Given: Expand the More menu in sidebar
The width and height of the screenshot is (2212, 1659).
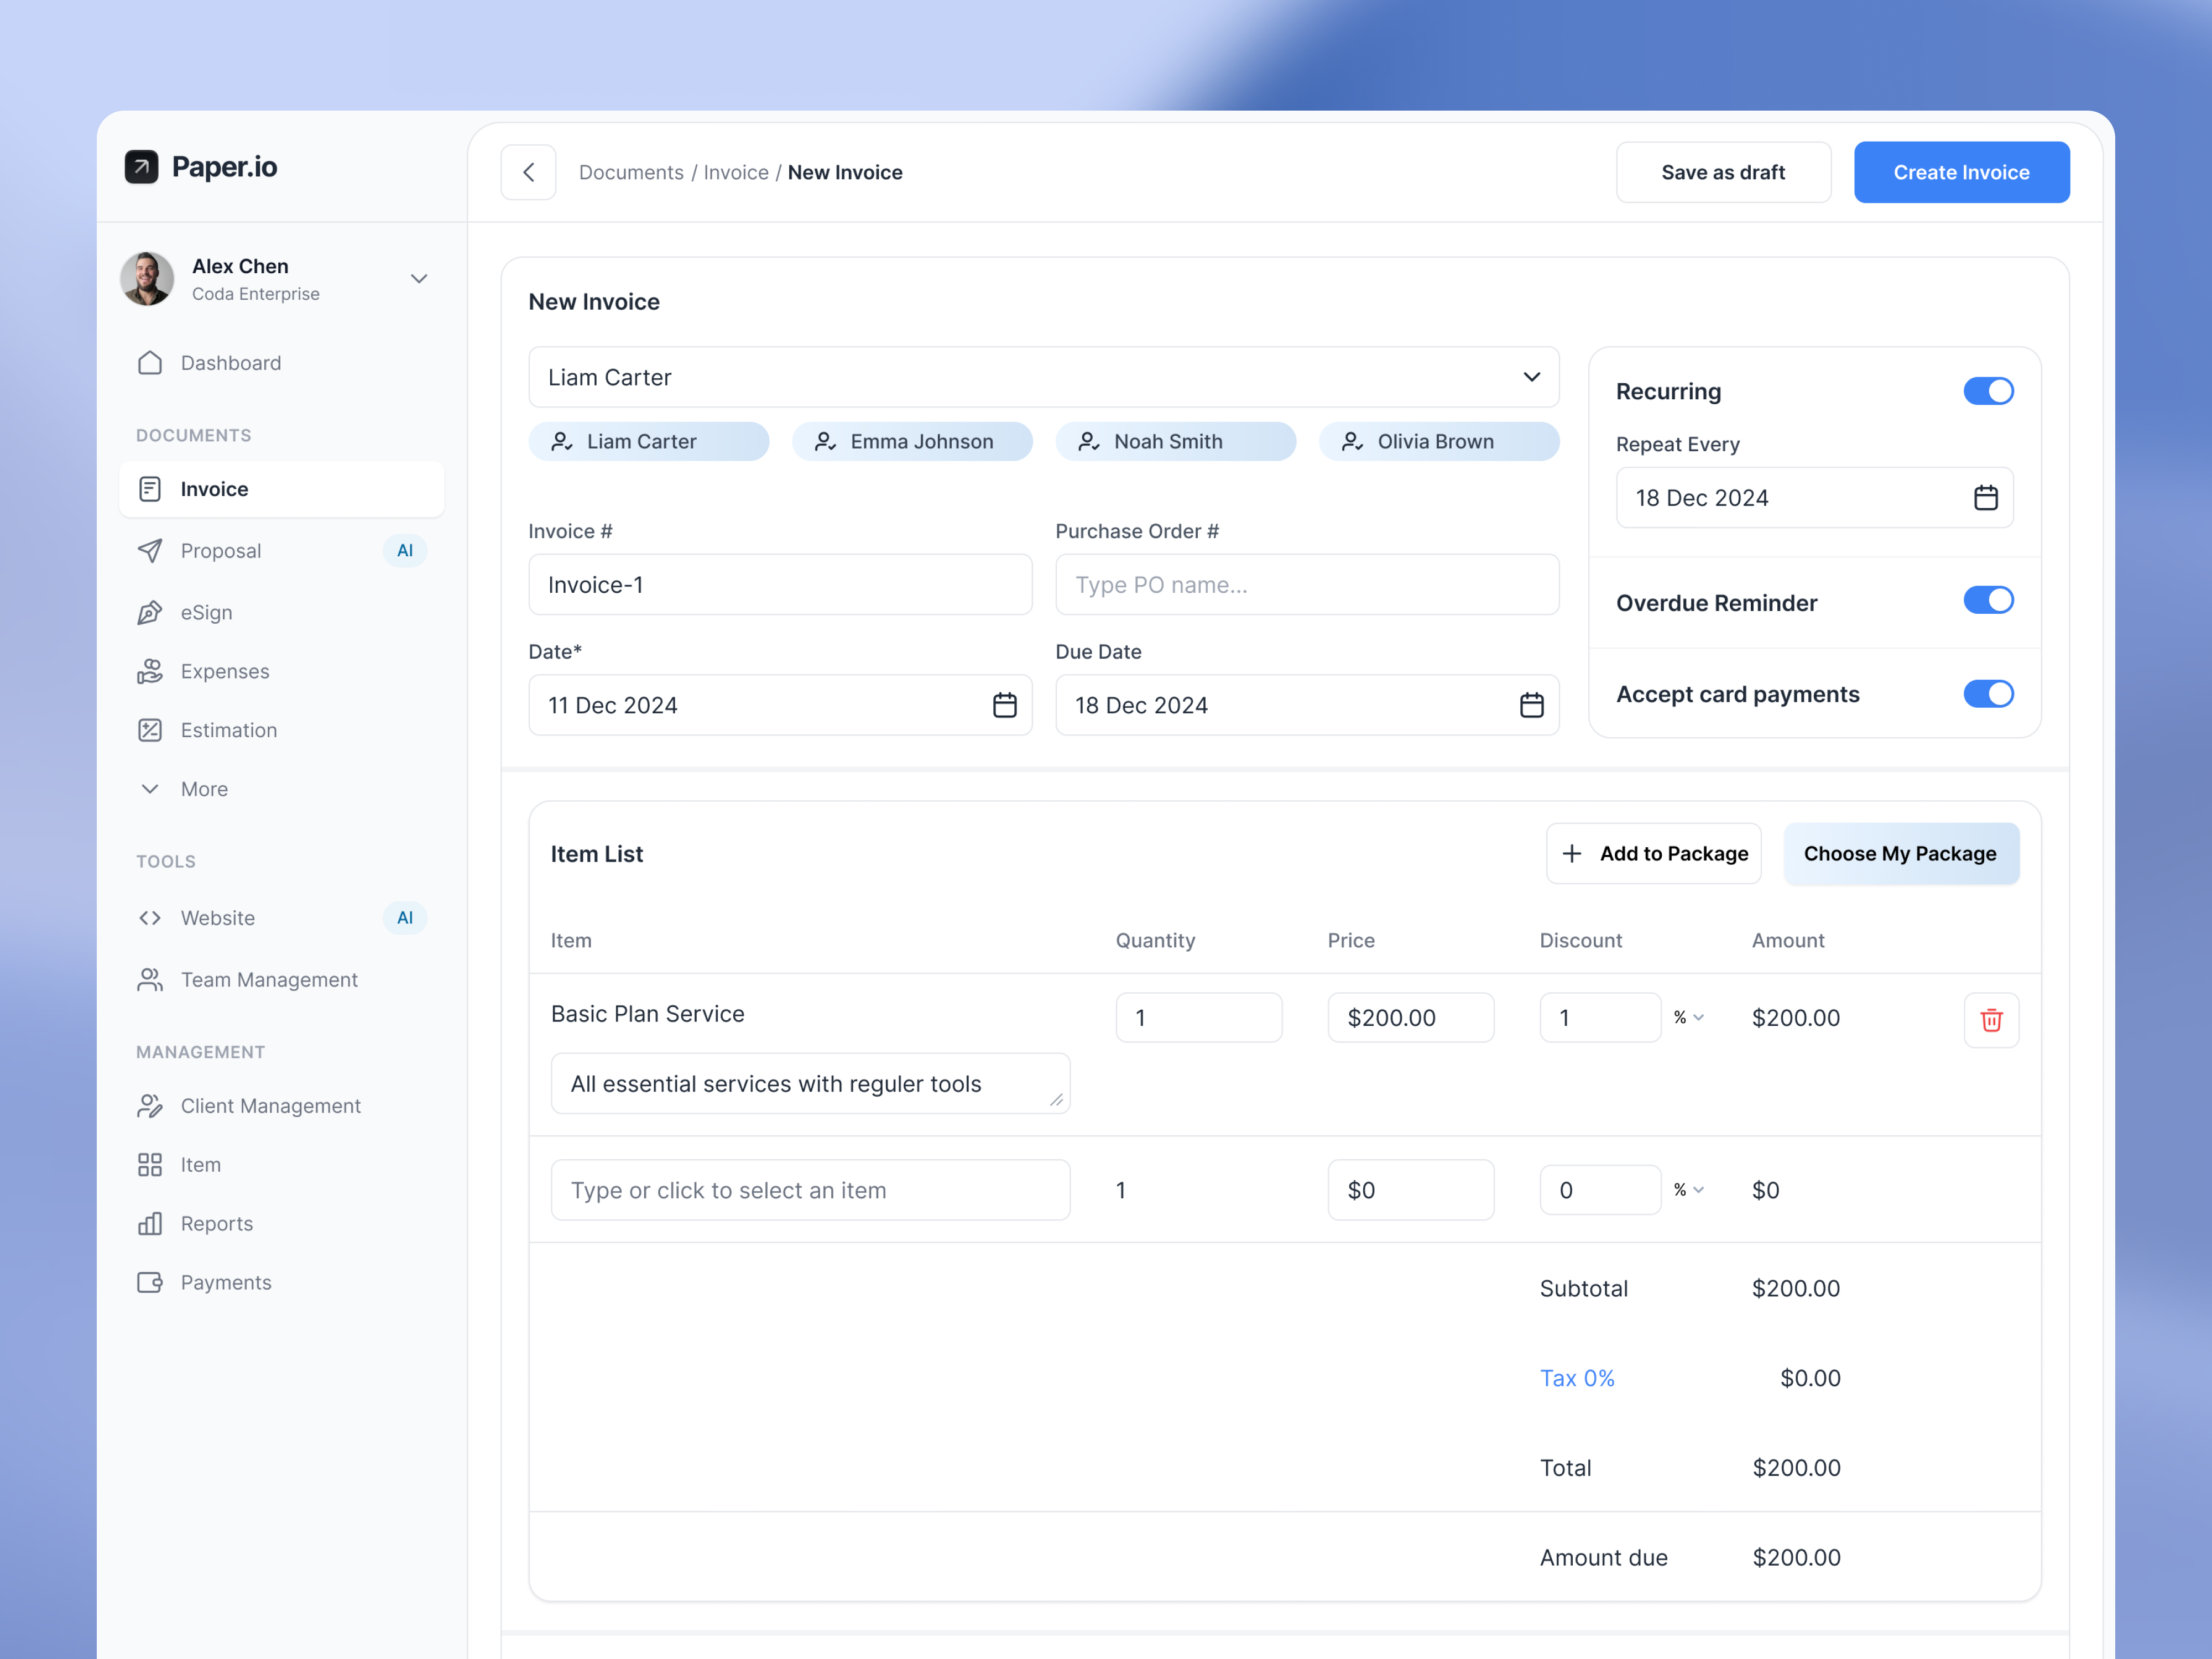Looking at the screenshot, I should 204,789.
